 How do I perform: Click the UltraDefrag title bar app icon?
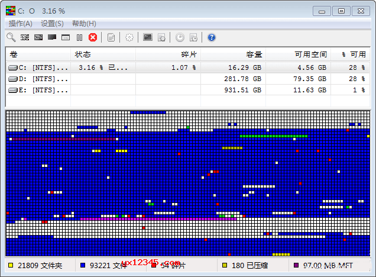point(11,11)
